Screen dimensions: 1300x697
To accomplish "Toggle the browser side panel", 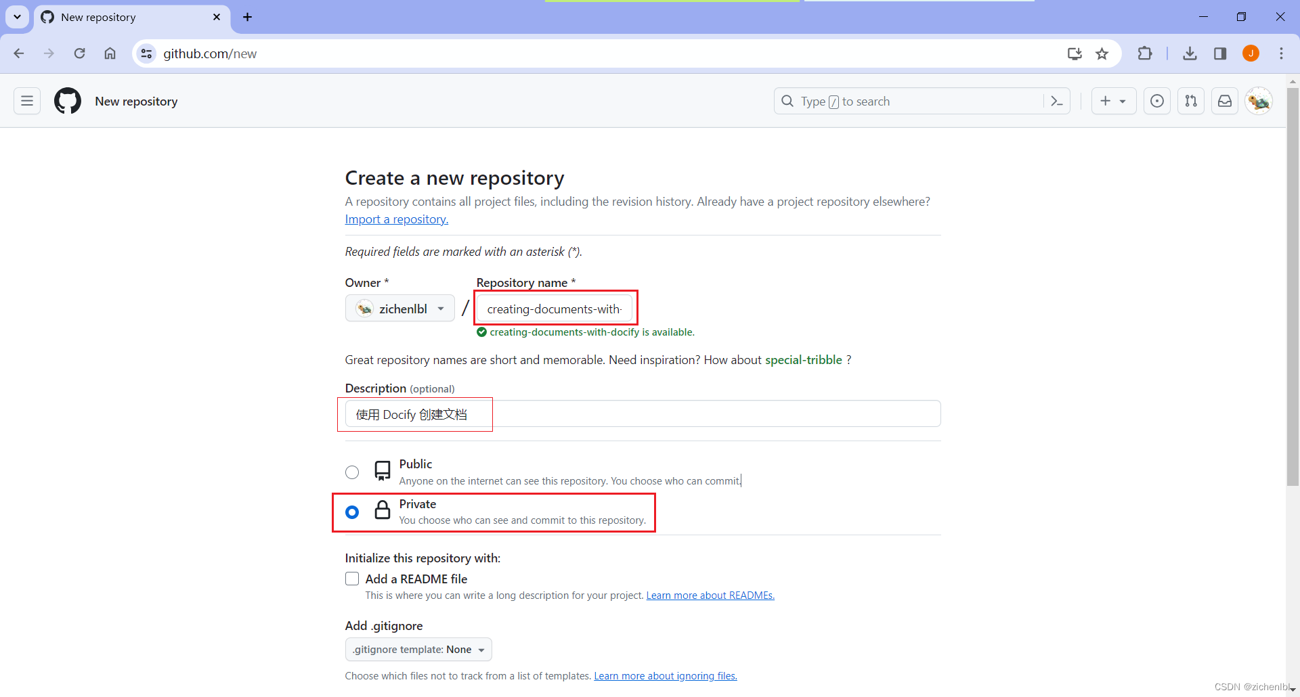I will (1220, 53).
